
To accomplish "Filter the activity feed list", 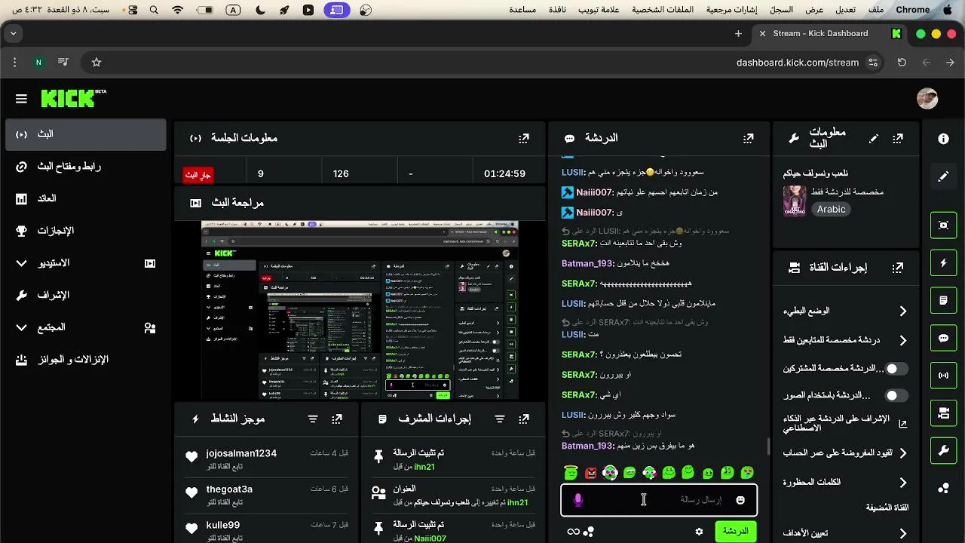I will pos(313,419).
